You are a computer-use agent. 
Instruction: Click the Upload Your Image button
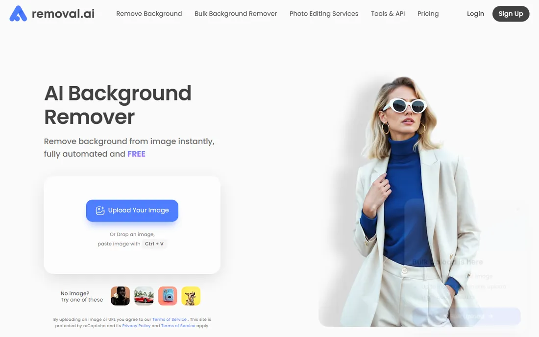pos(132,211)
